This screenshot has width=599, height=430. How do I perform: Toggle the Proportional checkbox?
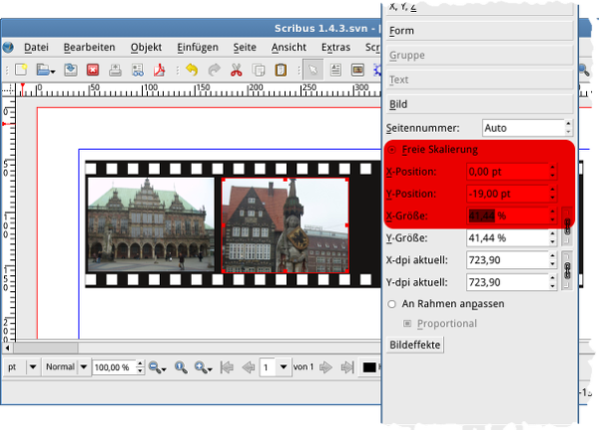[407, 323]
